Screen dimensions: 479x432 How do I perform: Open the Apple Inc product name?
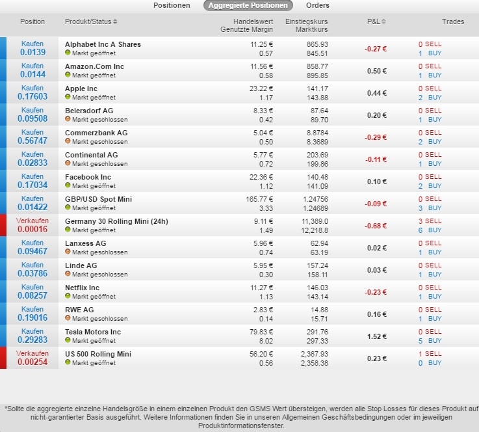coord(81,88)
